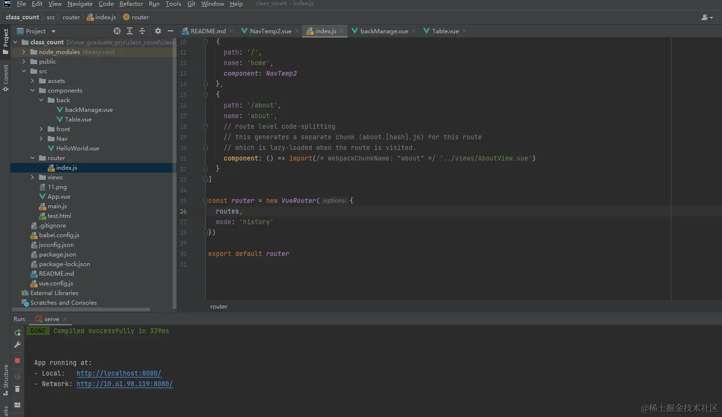Click the Expand All icon in Project panel

(130, 31)
